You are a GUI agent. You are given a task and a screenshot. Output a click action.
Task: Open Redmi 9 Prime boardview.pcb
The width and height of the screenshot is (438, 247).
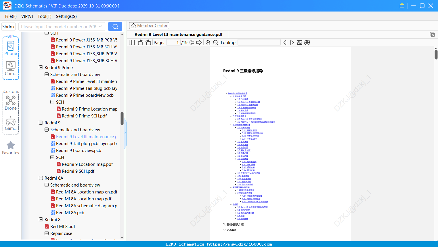point(85,95)
